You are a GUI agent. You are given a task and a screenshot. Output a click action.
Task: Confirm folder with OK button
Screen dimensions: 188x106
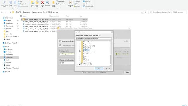(99, 69)
